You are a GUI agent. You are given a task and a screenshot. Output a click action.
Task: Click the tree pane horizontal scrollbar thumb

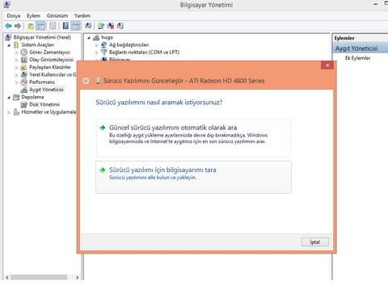(39, 277)
